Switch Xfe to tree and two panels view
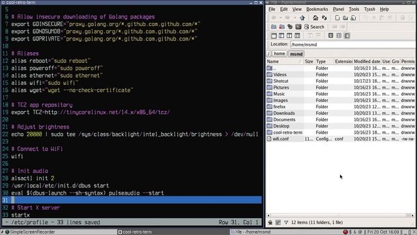417x235 pixels. click(297, 35)
